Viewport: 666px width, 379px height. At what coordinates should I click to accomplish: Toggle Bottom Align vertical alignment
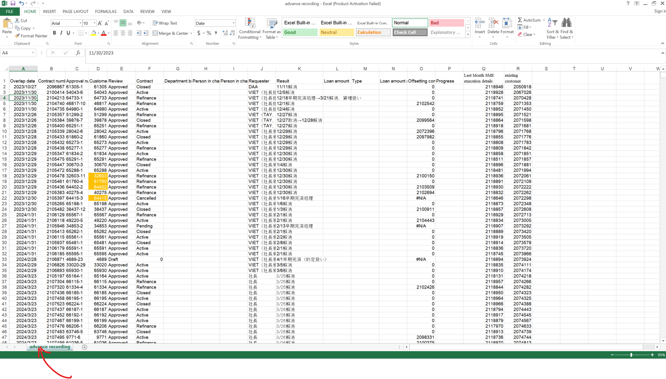click(130, 23)
